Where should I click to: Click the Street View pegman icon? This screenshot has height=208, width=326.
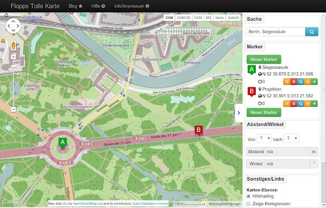pos(13,46)
